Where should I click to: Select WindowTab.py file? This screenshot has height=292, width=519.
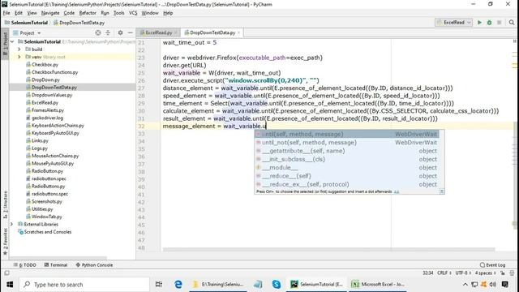tap(44, 217)
